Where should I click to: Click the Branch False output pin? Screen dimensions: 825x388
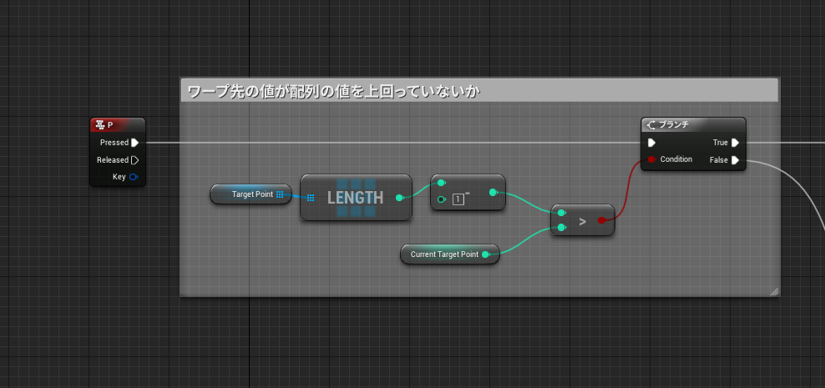point(735,160)
